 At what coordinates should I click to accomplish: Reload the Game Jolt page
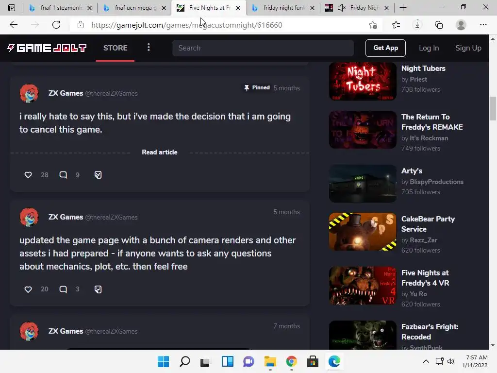pyautogui.click(x=56, y=25)
